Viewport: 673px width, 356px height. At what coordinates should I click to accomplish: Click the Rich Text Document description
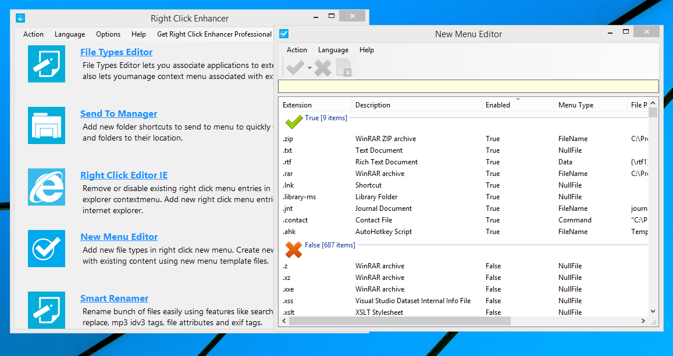click(386, 162)
